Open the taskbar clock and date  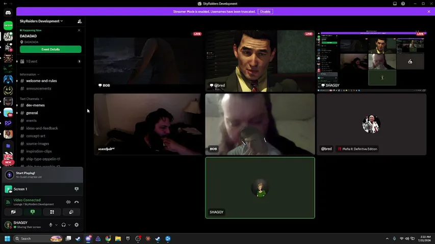click(425, 238)
